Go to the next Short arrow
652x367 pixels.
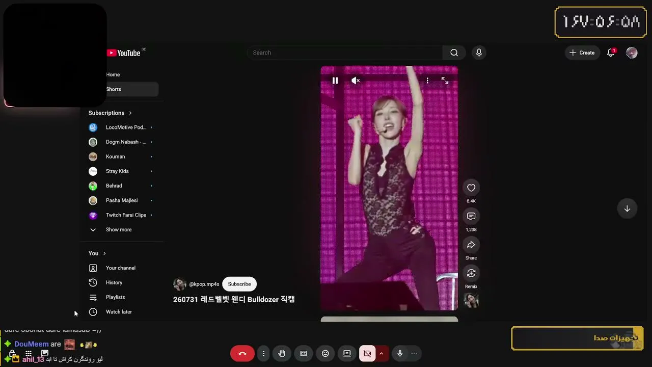pyautogui.click(x=627, y=208)
